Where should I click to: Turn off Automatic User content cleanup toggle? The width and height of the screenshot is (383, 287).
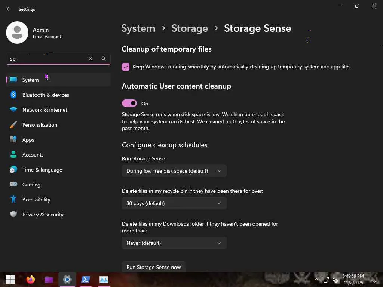pos(129,104)
